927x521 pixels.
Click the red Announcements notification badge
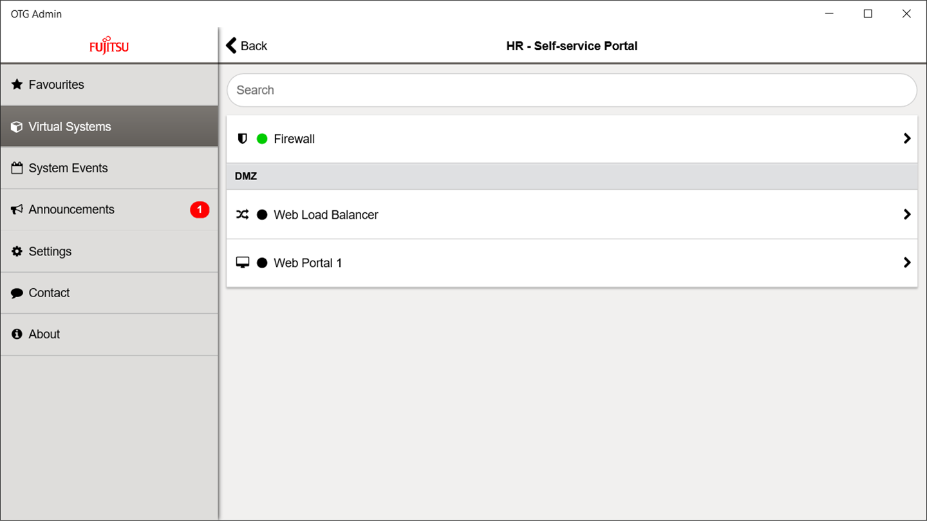(x=200, y=210)
